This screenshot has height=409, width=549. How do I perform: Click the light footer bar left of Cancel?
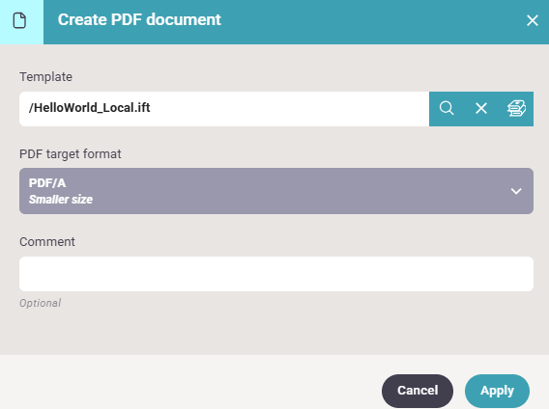pyautogui.click(x=189, y=382)
